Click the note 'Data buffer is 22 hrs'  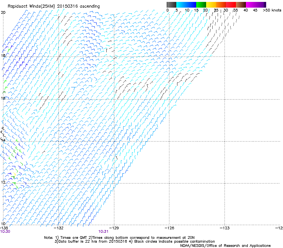(x=78, y=242)
